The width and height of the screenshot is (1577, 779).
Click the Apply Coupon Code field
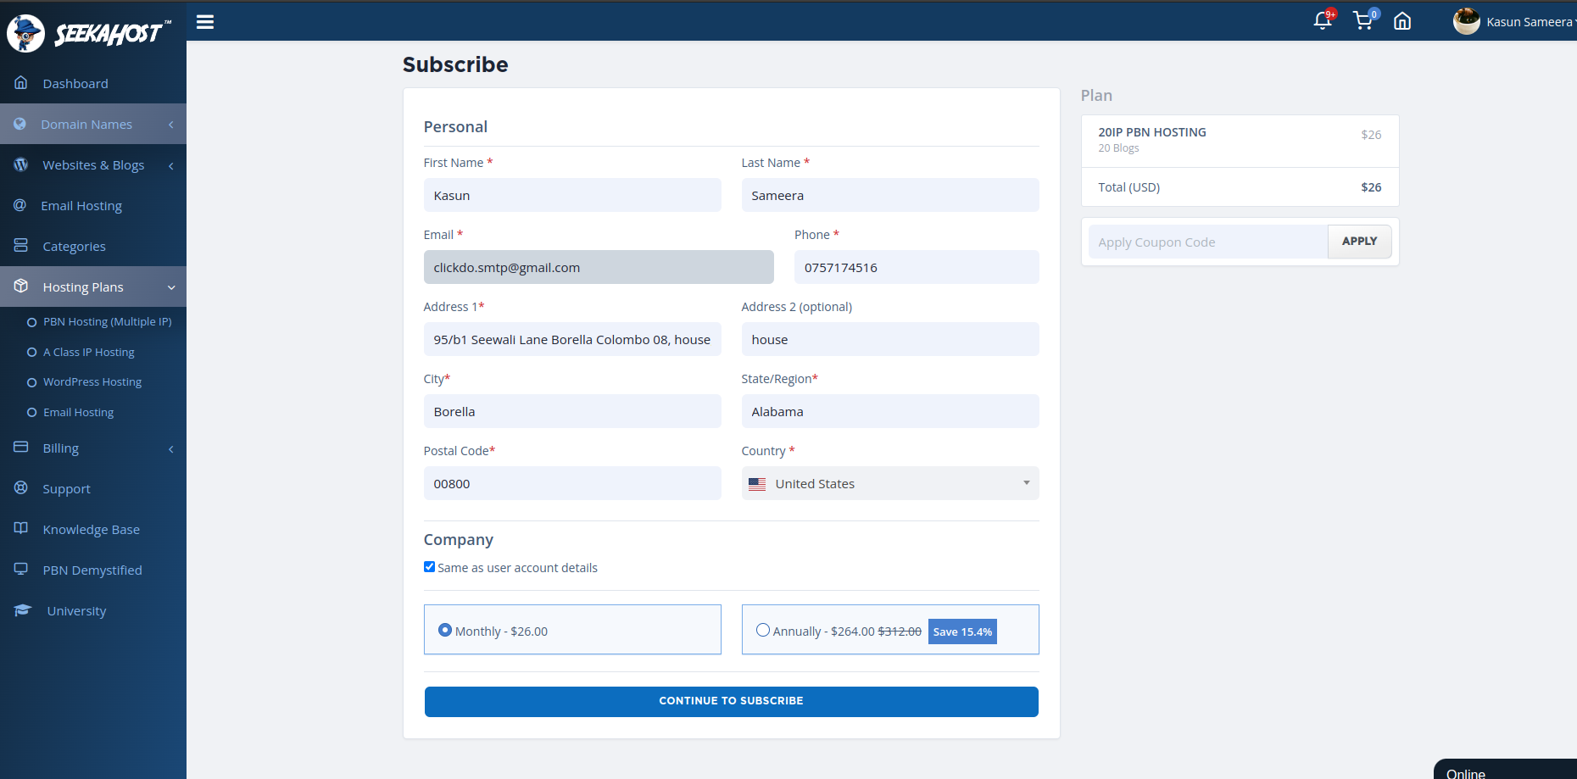(x=1207, y=242)
